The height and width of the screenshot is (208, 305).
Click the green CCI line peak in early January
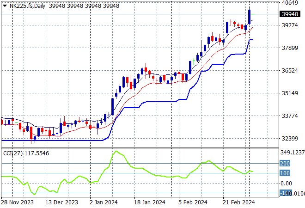116,151
